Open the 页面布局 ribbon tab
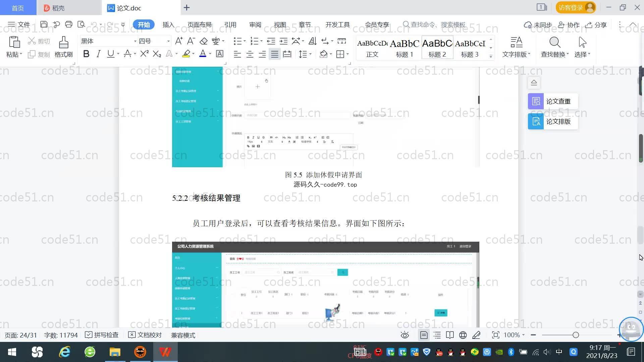The width and height of the screenshot is (644, 362). click(x=200, y=25)
